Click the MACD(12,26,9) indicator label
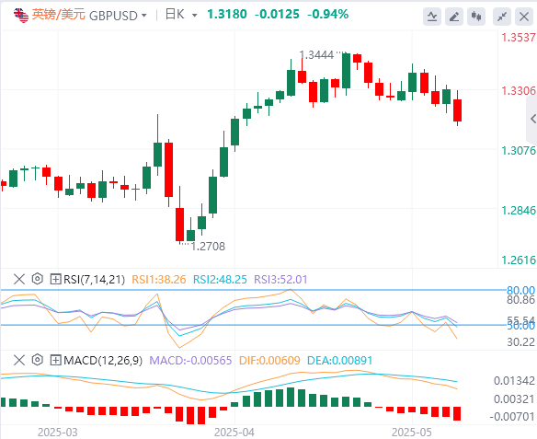This screenshot has width=537, height=439. click(103, 360)
